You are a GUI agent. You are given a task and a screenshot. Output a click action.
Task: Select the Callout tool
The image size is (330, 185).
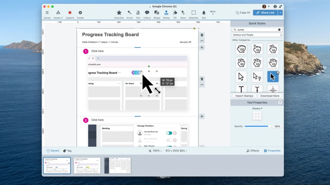click(x=147, y=15)
